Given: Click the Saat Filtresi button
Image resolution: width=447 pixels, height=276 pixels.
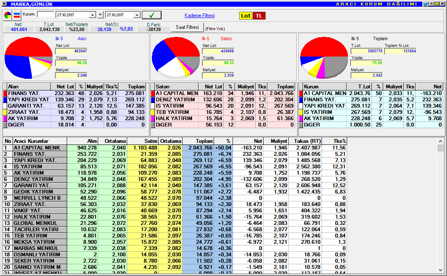Looking at the screenshot, I should click(x=187, y=27).
